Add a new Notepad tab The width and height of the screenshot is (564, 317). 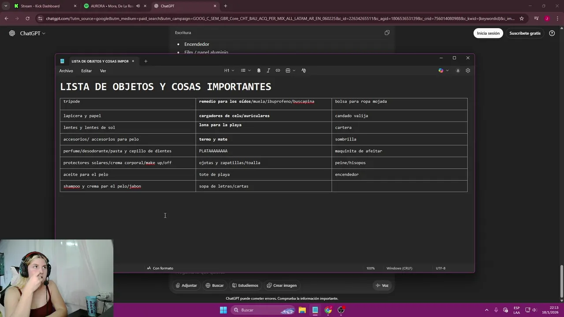tap(146, 61)
